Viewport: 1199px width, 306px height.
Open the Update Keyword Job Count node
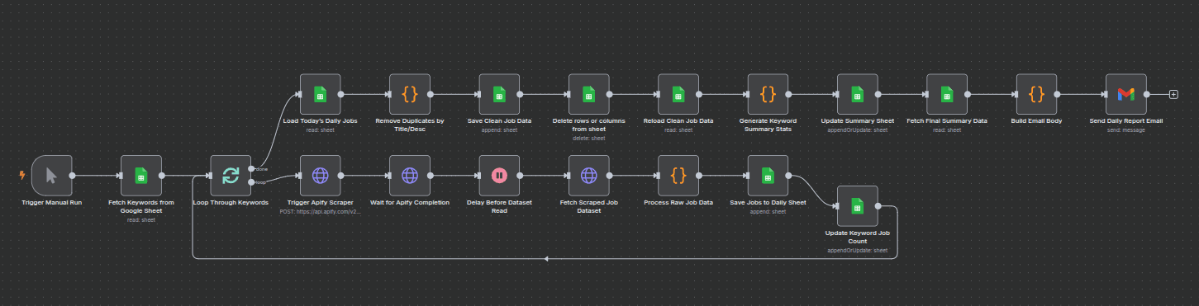(x=857, y=206)
